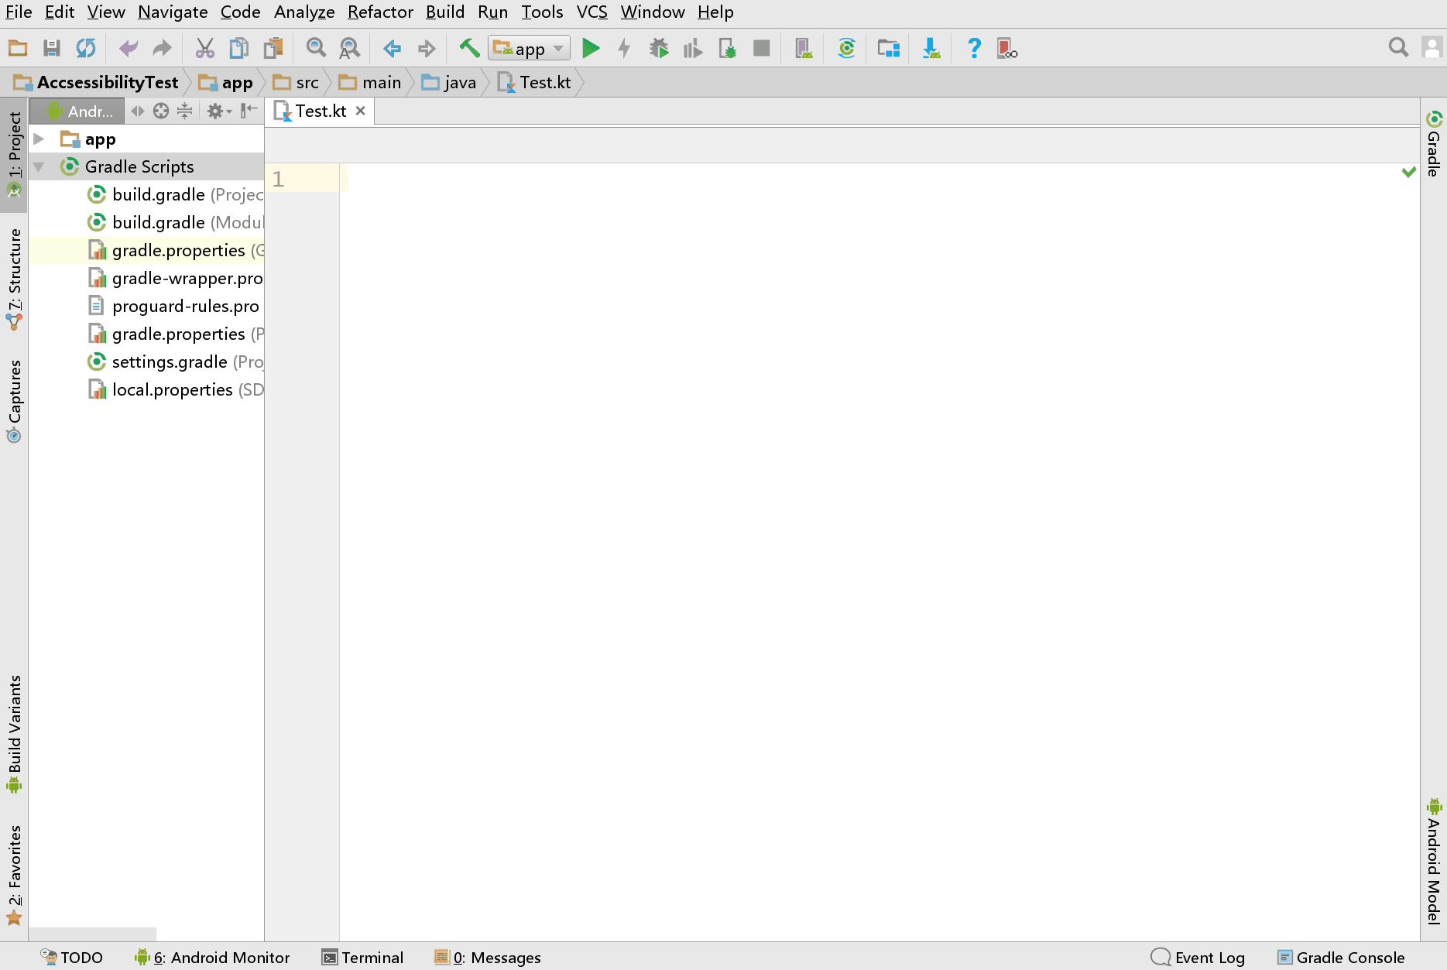1447x970 pixels.
Task: Toggle the 2: Favorites tool window
Action: click(x=14, y=876)
